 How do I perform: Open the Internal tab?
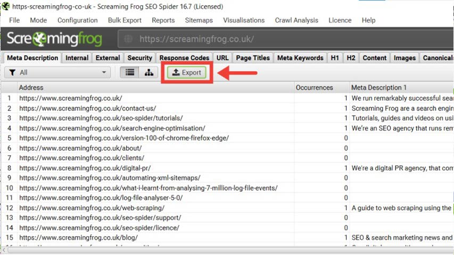[77, 58]
